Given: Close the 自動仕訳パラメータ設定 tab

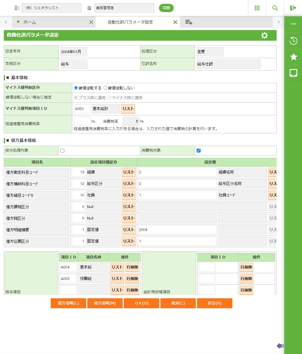Looking at the screenshot, I should click(x=175, y=22).
